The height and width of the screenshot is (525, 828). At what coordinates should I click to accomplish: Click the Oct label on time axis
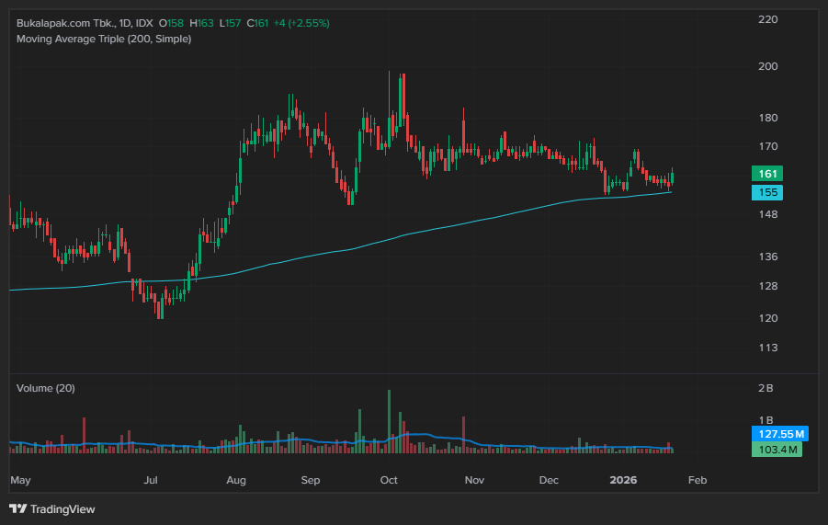pyautogui.click(x=389, y=480)
